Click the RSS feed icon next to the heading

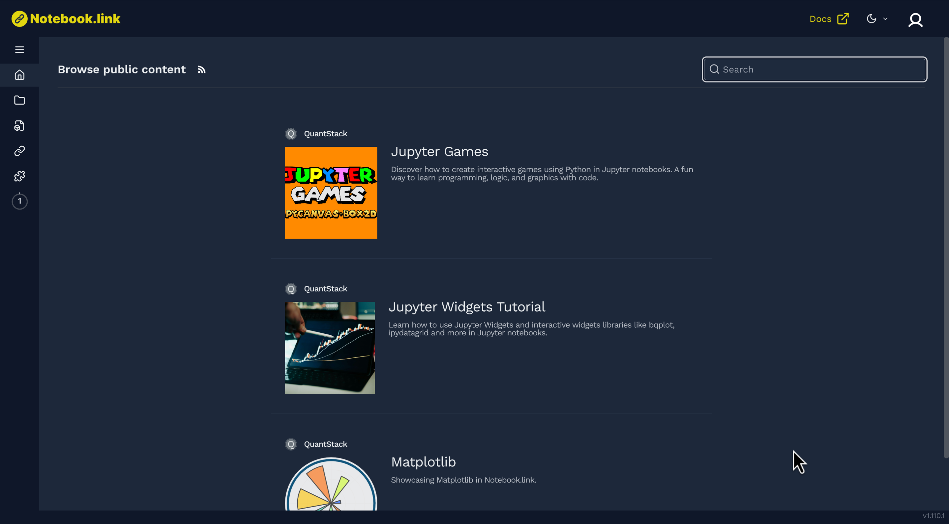click(x=201, y=69)
